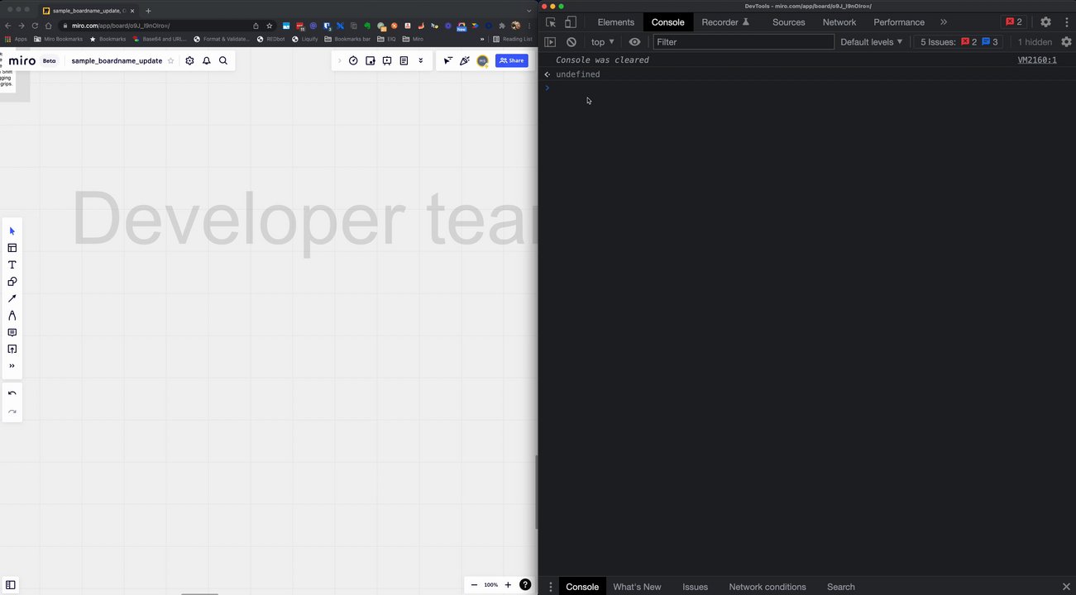The width and height of the screenshot is (1076, 595).
Task: Toggle collaborators' cursors visibility
Action: pos(447,60)
